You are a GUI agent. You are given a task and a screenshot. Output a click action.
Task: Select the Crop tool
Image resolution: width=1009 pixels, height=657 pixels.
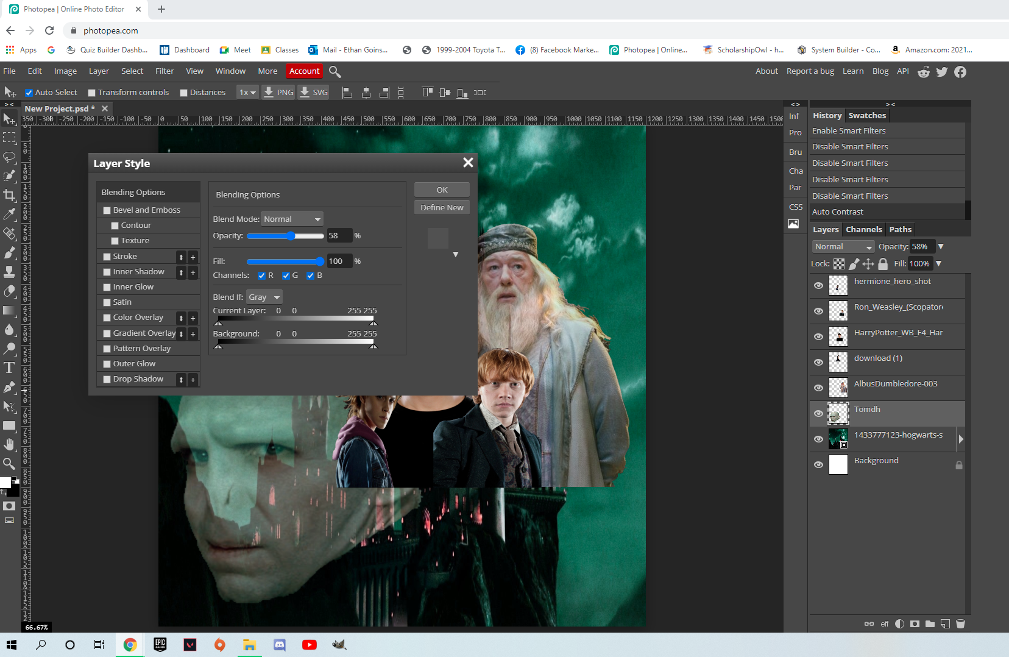9,195
